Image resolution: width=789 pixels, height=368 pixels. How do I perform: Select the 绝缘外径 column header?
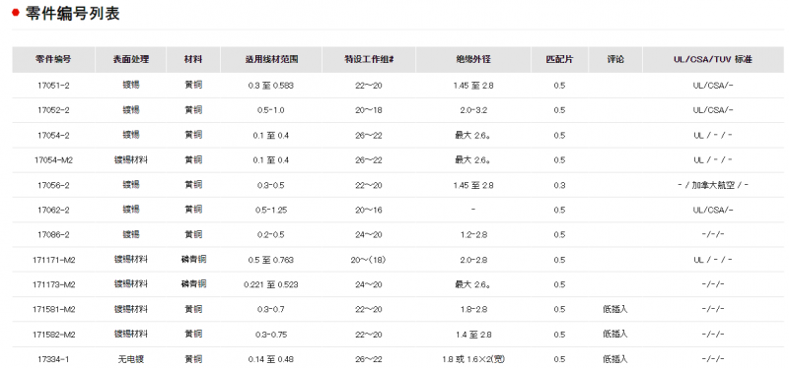point(473,59)
